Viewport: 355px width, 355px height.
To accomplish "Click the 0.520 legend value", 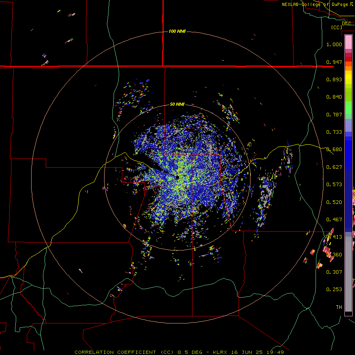I will pos(334,202).
